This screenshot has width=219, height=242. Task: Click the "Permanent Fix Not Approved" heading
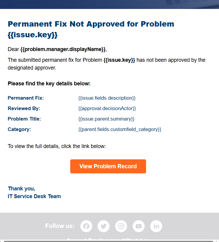(x=91, y=24)
